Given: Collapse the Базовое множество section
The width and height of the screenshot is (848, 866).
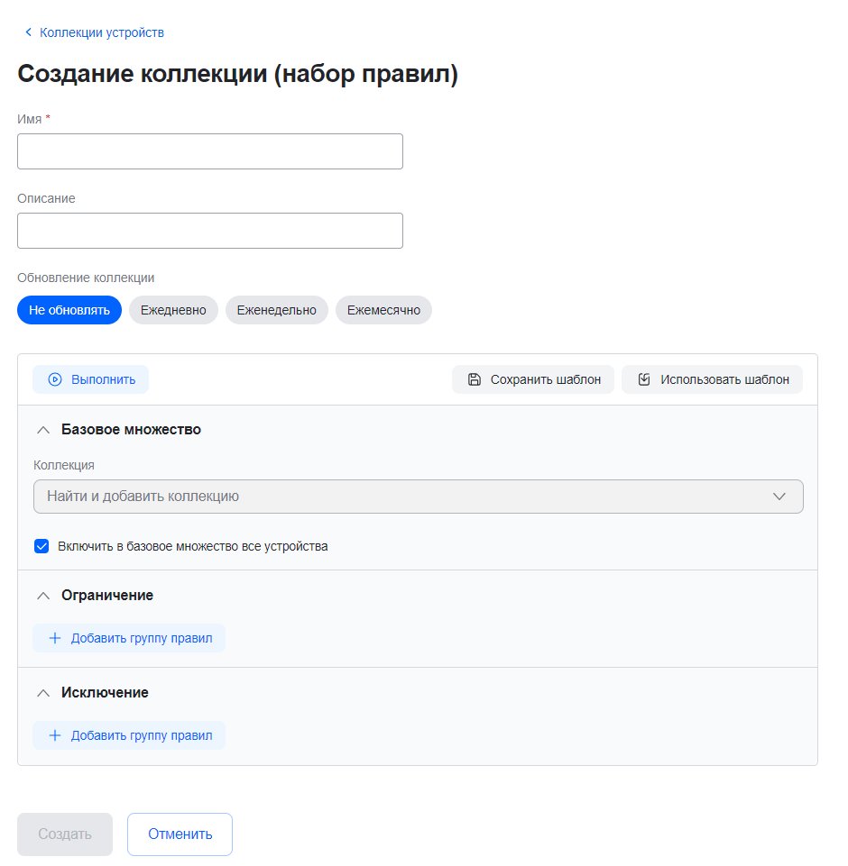Looking at the screenshot, I should (x=42, y=430).
